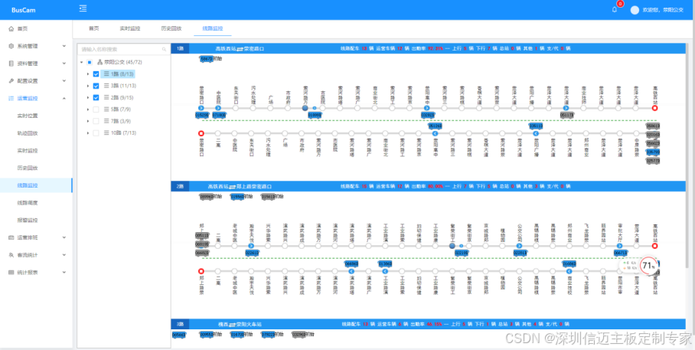Collapse the 荥阳公交 root tree node
The height and width of the screenshot is (350, 695).
click(x=81, y=62)
